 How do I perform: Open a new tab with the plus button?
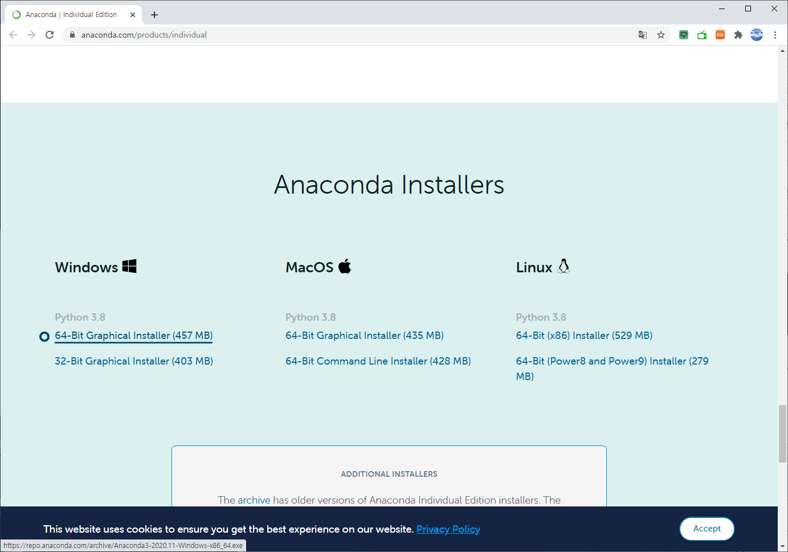154,15
